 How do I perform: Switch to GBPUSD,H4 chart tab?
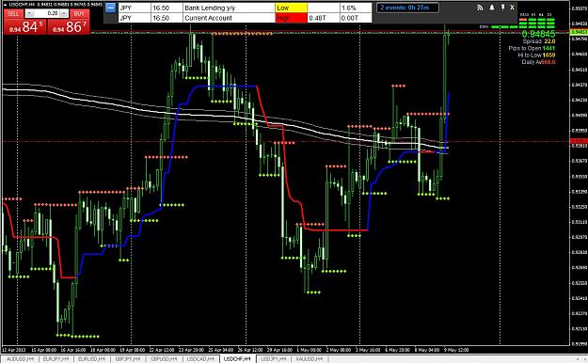tap(164, 359)
